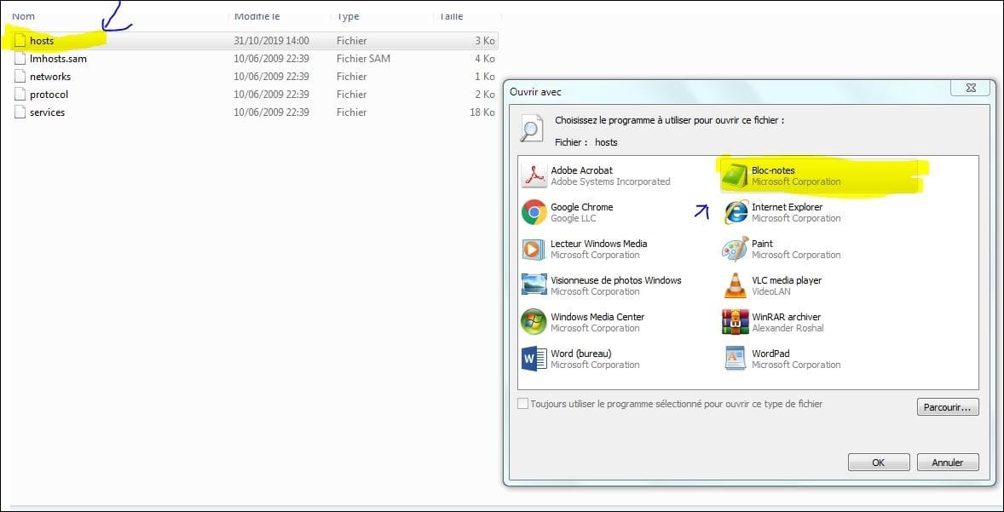
Task: Click the 2 Ko size of protocol
Action: pyautogui.click(x=485, y=94)
